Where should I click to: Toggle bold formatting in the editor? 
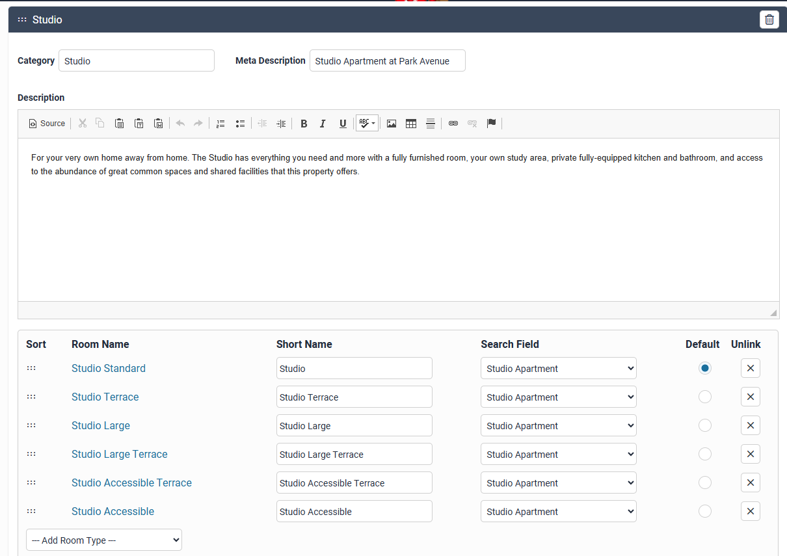coord(304,124)
